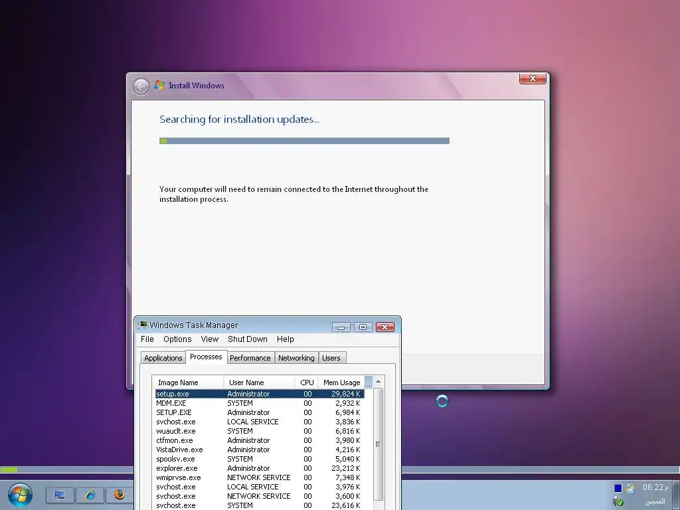Switch to the Performance tab
This screenshot has height=510, width=680.
(250, 358)
